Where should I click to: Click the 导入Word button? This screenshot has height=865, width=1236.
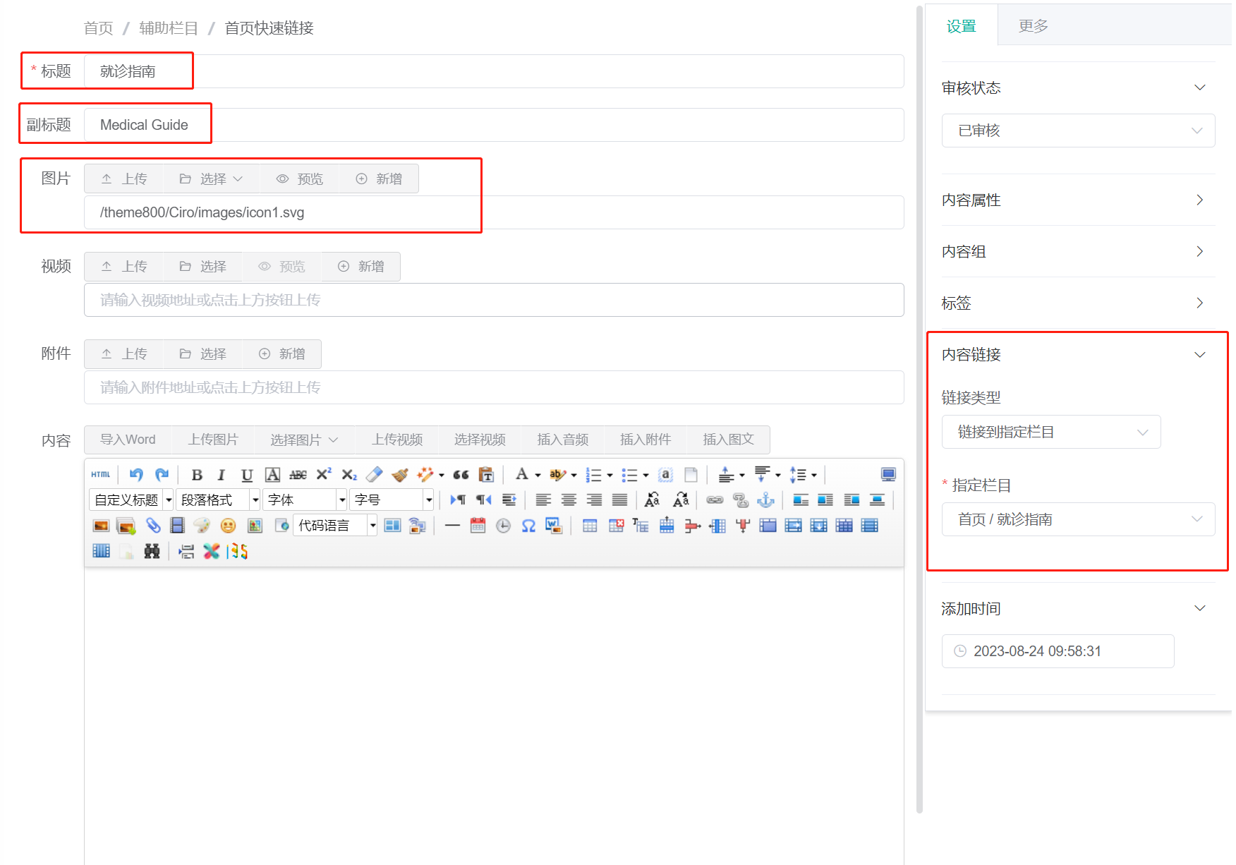(x=128, y=439)
